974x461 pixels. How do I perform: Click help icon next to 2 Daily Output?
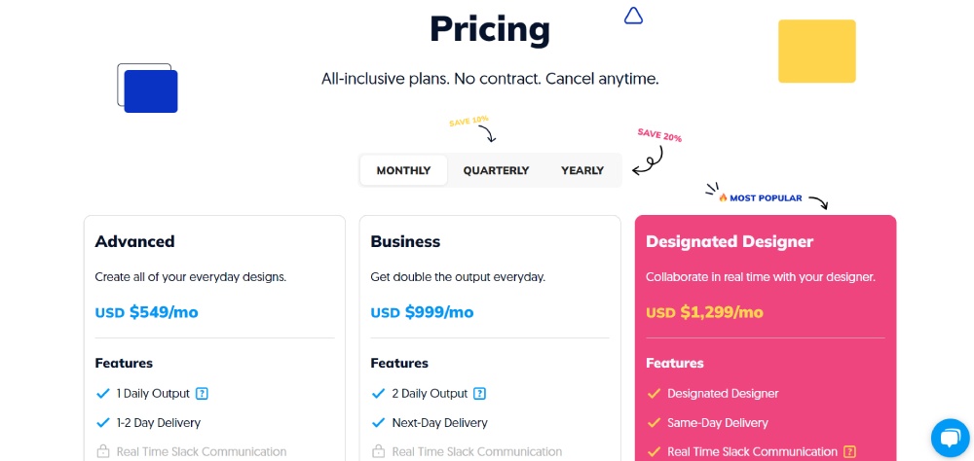tap(479, 393)
